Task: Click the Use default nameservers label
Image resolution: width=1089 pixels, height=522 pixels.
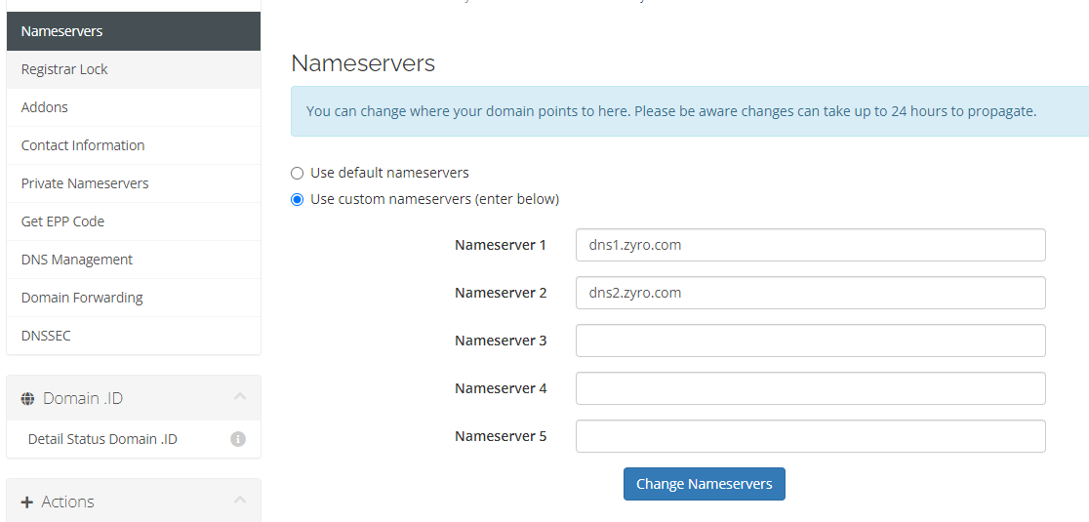Action: 389,173
